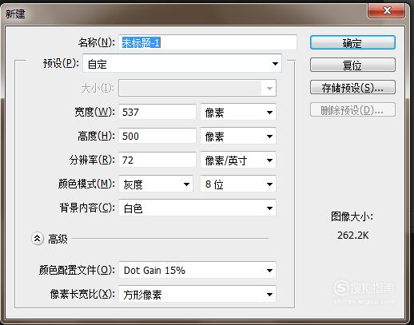Click the 宽度(W): label

click(x=94, y=112)
